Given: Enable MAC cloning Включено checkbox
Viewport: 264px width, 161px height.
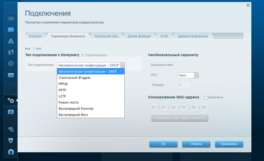Looking at the screenshot, I should [x=206, y=98].
